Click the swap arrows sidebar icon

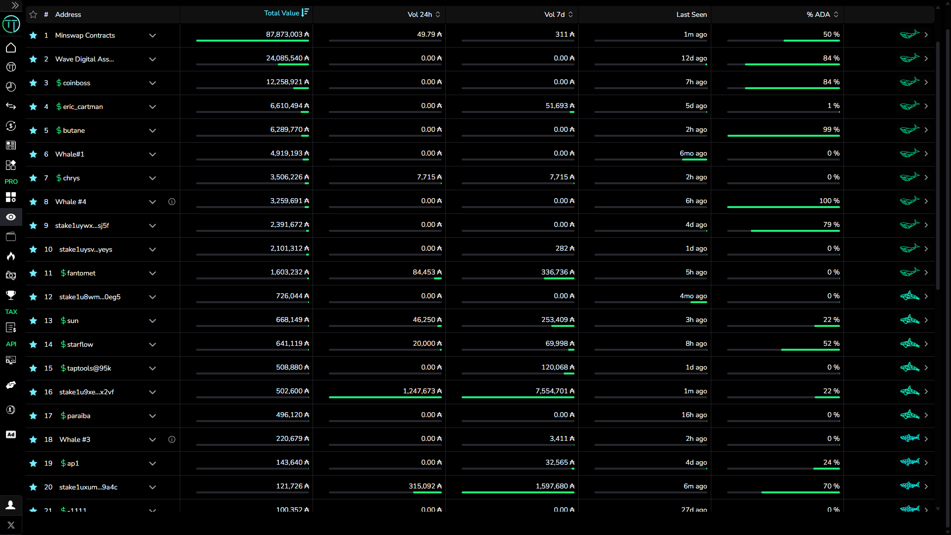coord(11,106)
